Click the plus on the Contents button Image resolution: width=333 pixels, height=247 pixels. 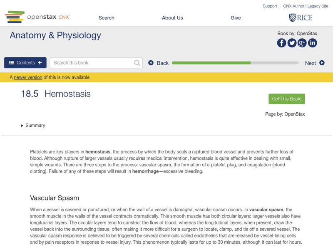[x=39, y=62]
